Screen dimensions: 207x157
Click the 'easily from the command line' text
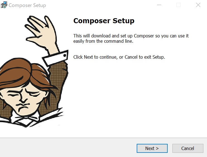pyautogui.click(x=103, y=41)
